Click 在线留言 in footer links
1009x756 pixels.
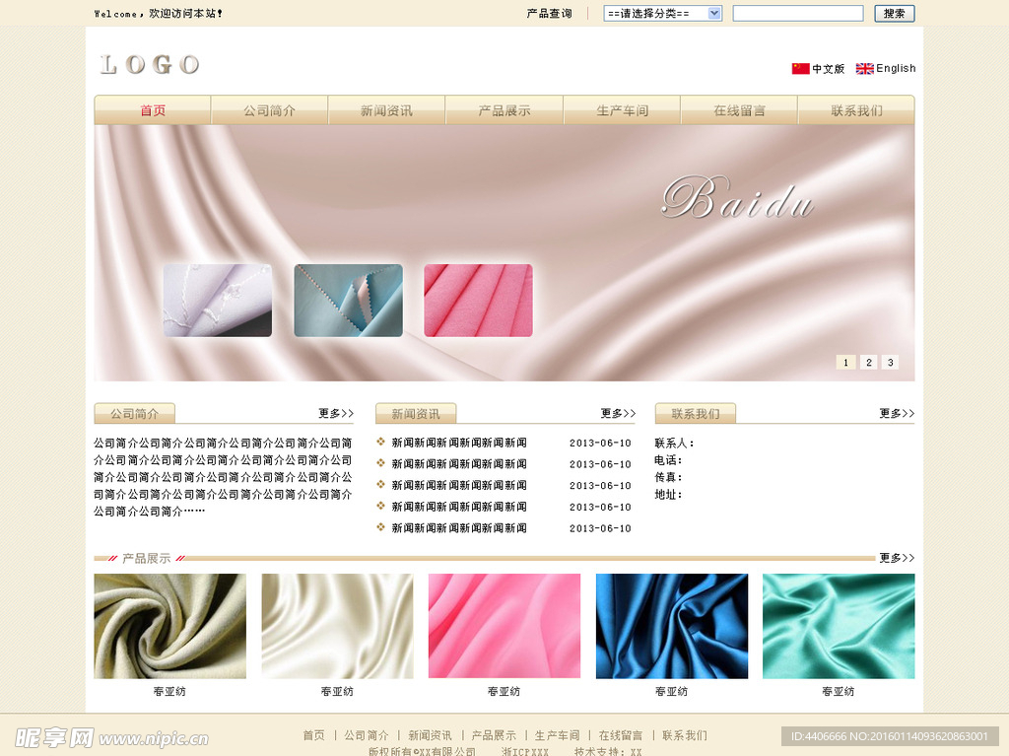(x=621, y=735)
